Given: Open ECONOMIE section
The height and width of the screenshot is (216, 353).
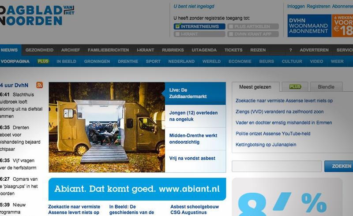Looking at the screenshot, I should (240, 61).
